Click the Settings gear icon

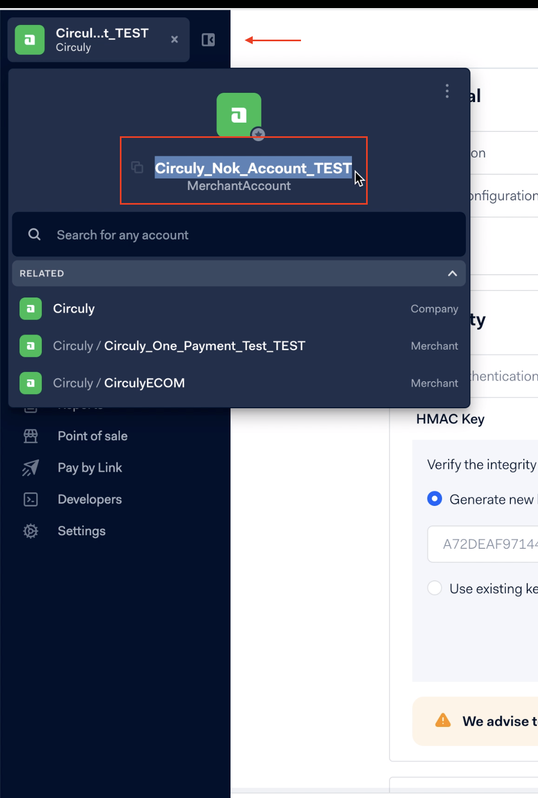(x=31, y=531)
